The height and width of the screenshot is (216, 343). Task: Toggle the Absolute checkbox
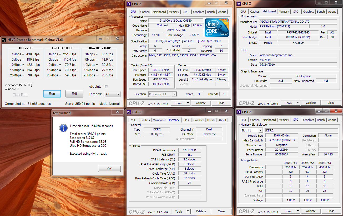pos(106,87)
